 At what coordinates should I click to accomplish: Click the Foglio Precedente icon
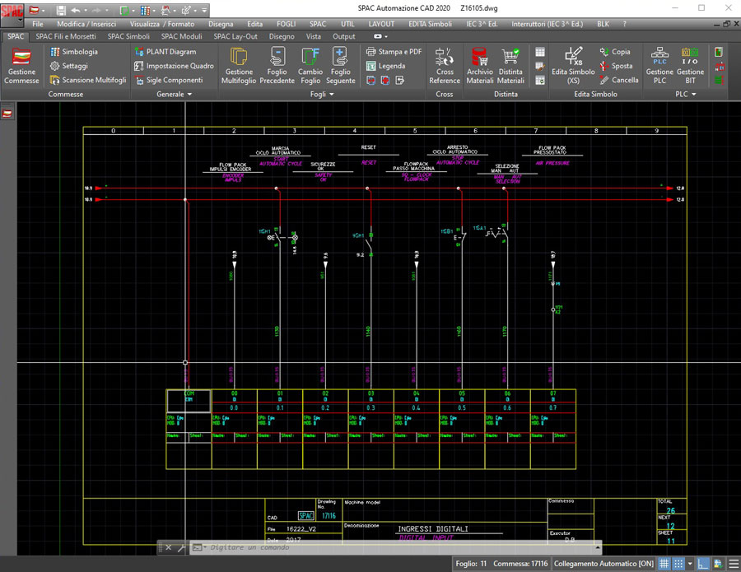pyautogui.click(x=277, y=65)
